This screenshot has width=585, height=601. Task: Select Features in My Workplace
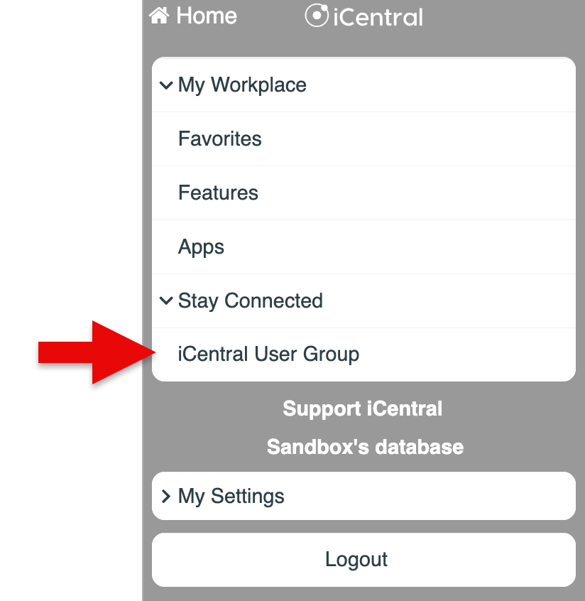(218, 193)
